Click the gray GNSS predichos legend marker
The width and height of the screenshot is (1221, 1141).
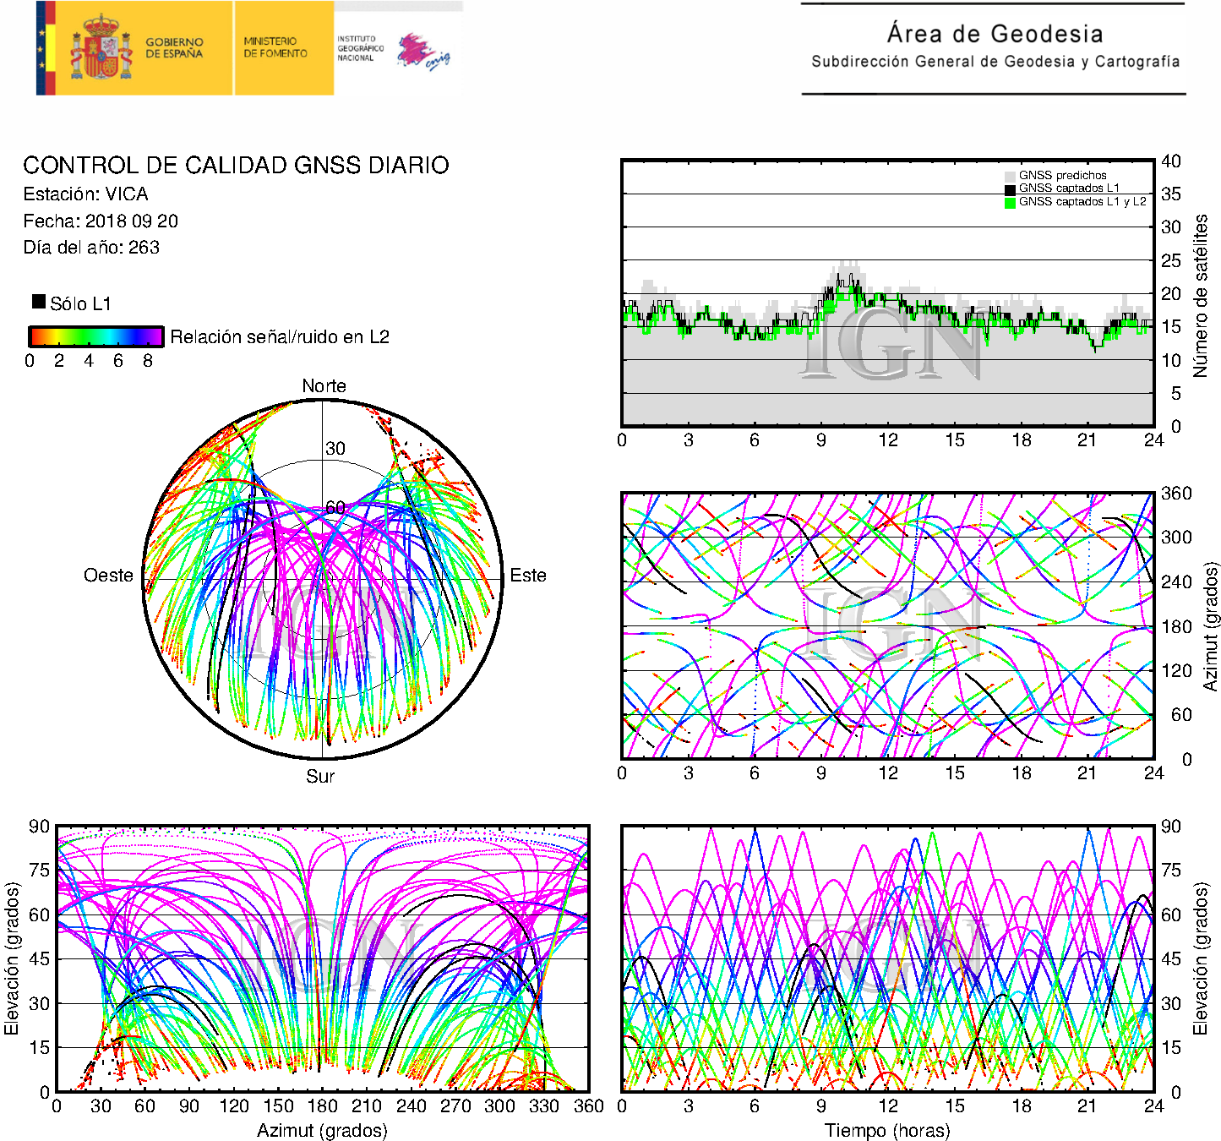(x=1010, y=176)
